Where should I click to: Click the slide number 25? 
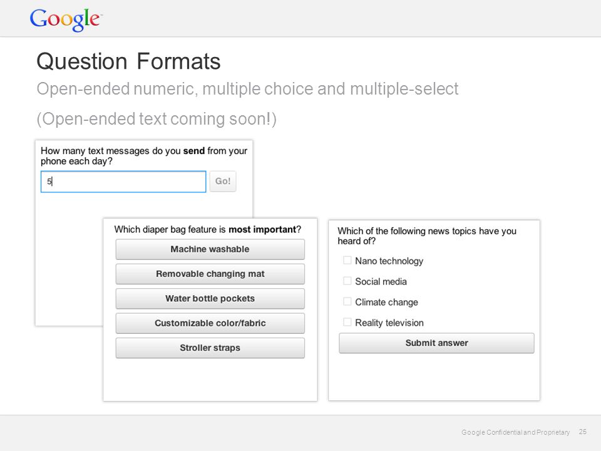583,432
